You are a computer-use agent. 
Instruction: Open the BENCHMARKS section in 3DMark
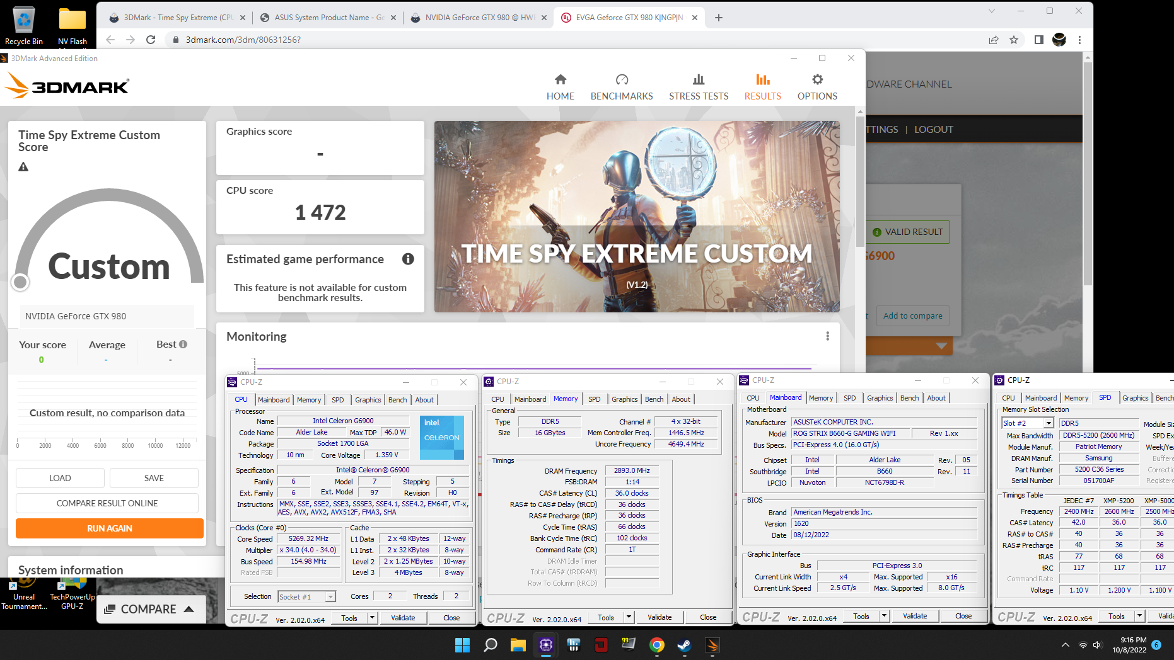pyautogui.click(x=622, y=87)
